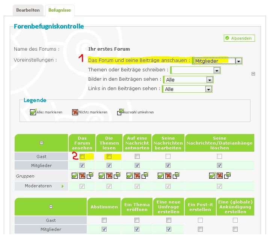Click the Die Themen lesen column header

109,143
